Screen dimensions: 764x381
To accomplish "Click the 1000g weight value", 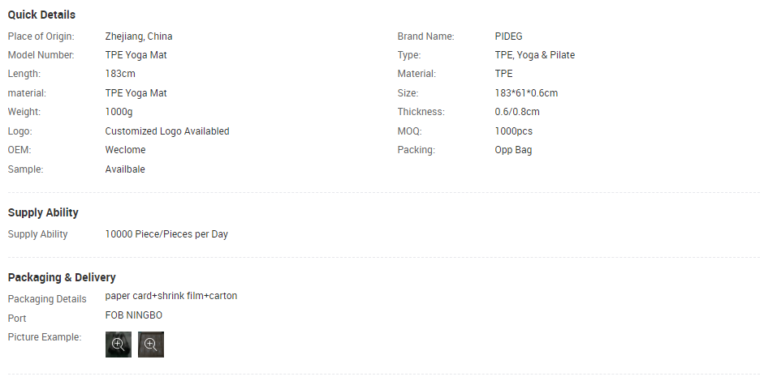I will (x=119, y=112).
